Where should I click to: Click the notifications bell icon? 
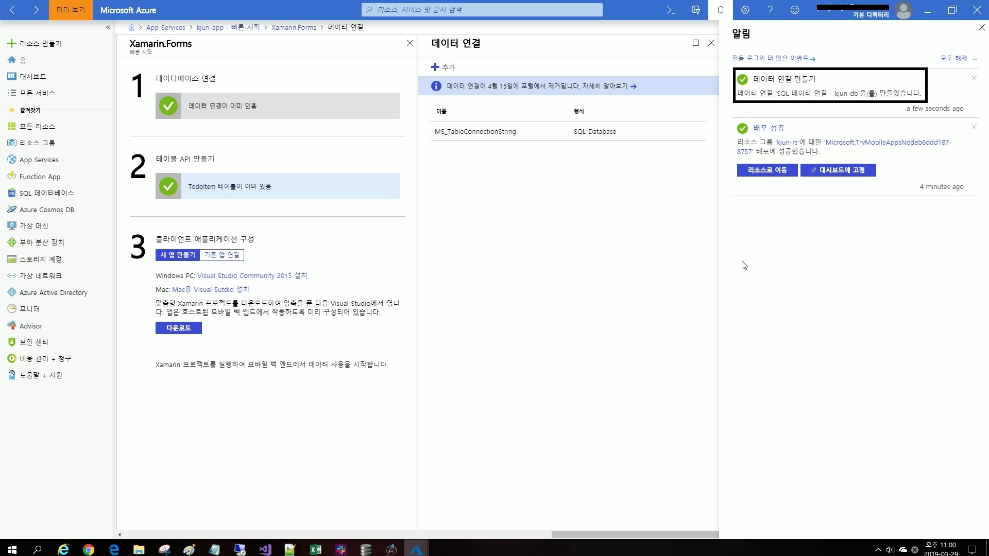coord(721,10)
